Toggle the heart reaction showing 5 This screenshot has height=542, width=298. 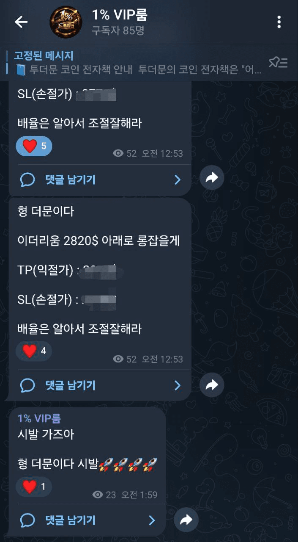click(34, 146)
